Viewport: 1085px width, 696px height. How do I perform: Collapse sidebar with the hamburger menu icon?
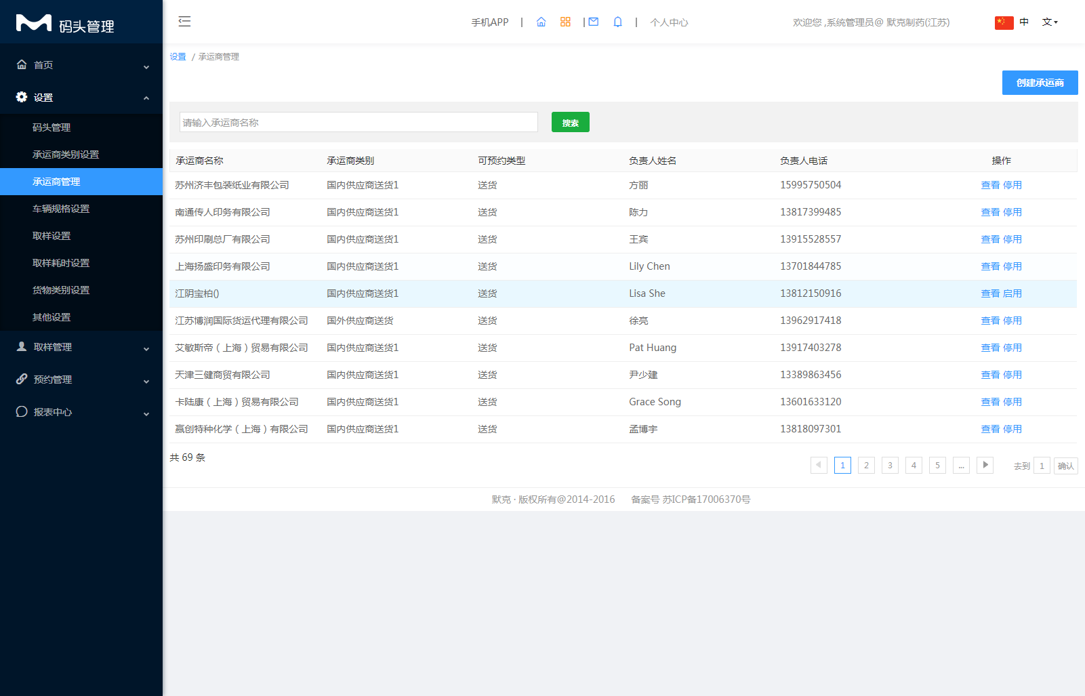coord(184,22)
